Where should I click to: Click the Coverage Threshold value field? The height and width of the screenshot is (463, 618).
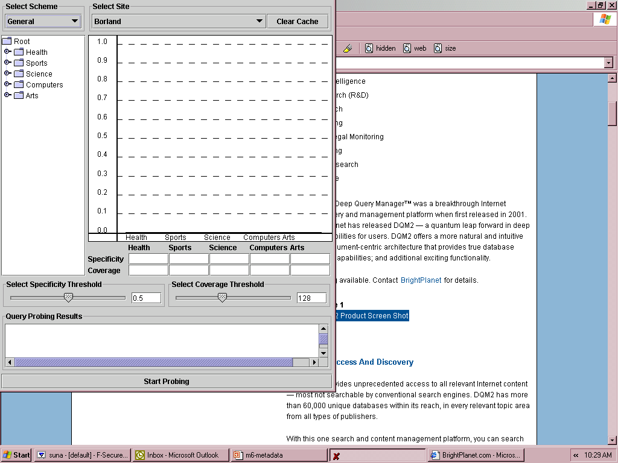click(x=311, y=298)
